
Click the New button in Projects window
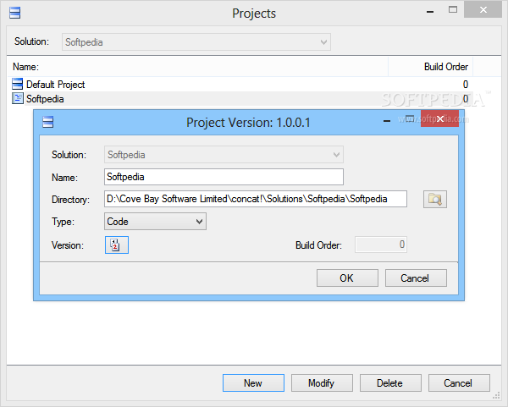coord(253,383)
